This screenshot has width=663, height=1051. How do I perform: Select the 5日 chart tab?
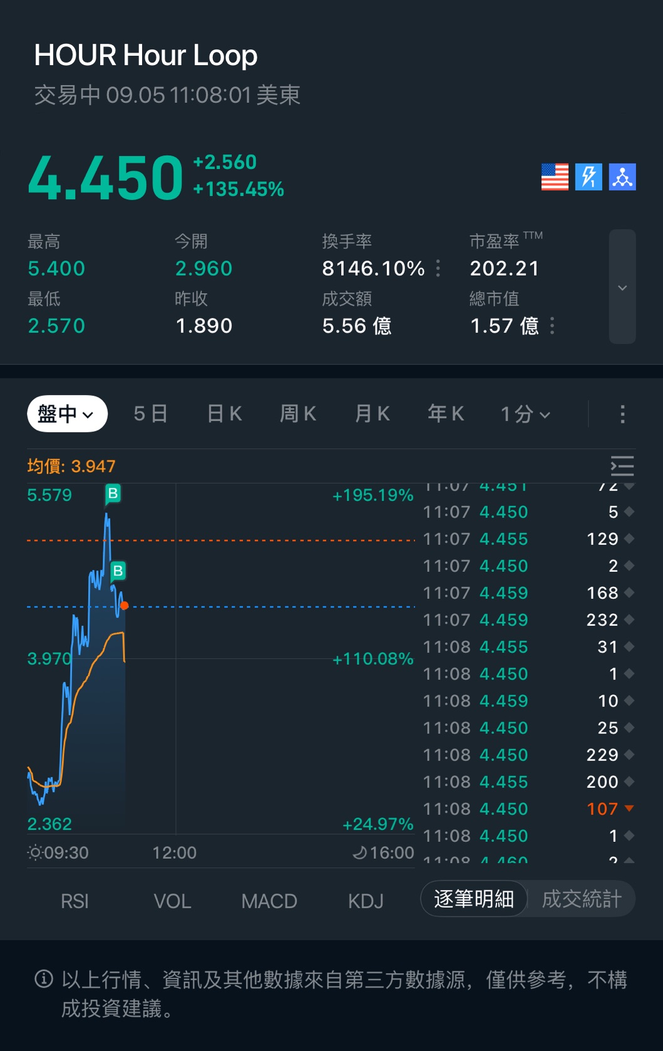tap(150, 414)
